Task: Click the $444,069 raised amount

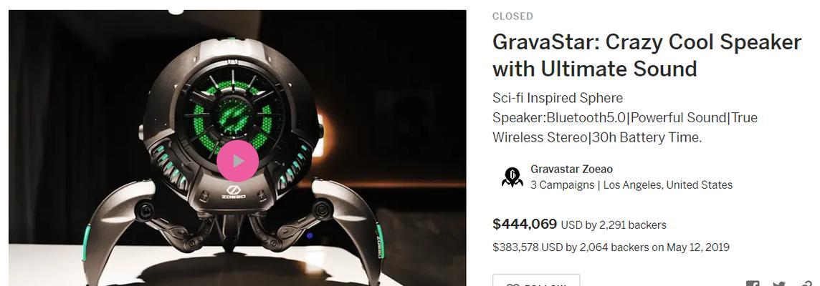Action: click(525, 225)
